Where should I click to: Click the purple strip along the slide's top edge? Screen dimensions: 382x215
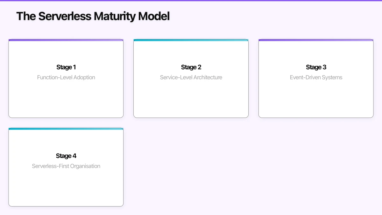pyautogui.click(x=191, y=1)
